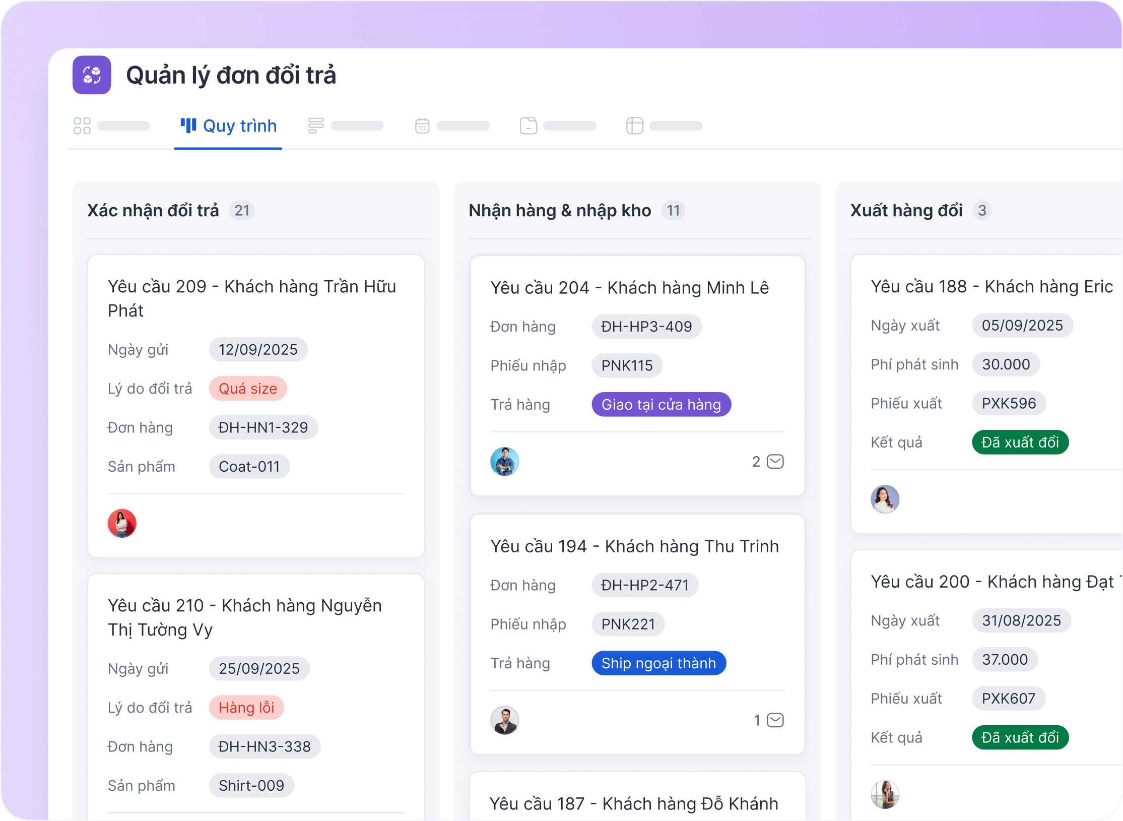This screenshot has height=821, width=1123.
Task: Open the grid view tab icon
Action: click(x=82, y=125)
